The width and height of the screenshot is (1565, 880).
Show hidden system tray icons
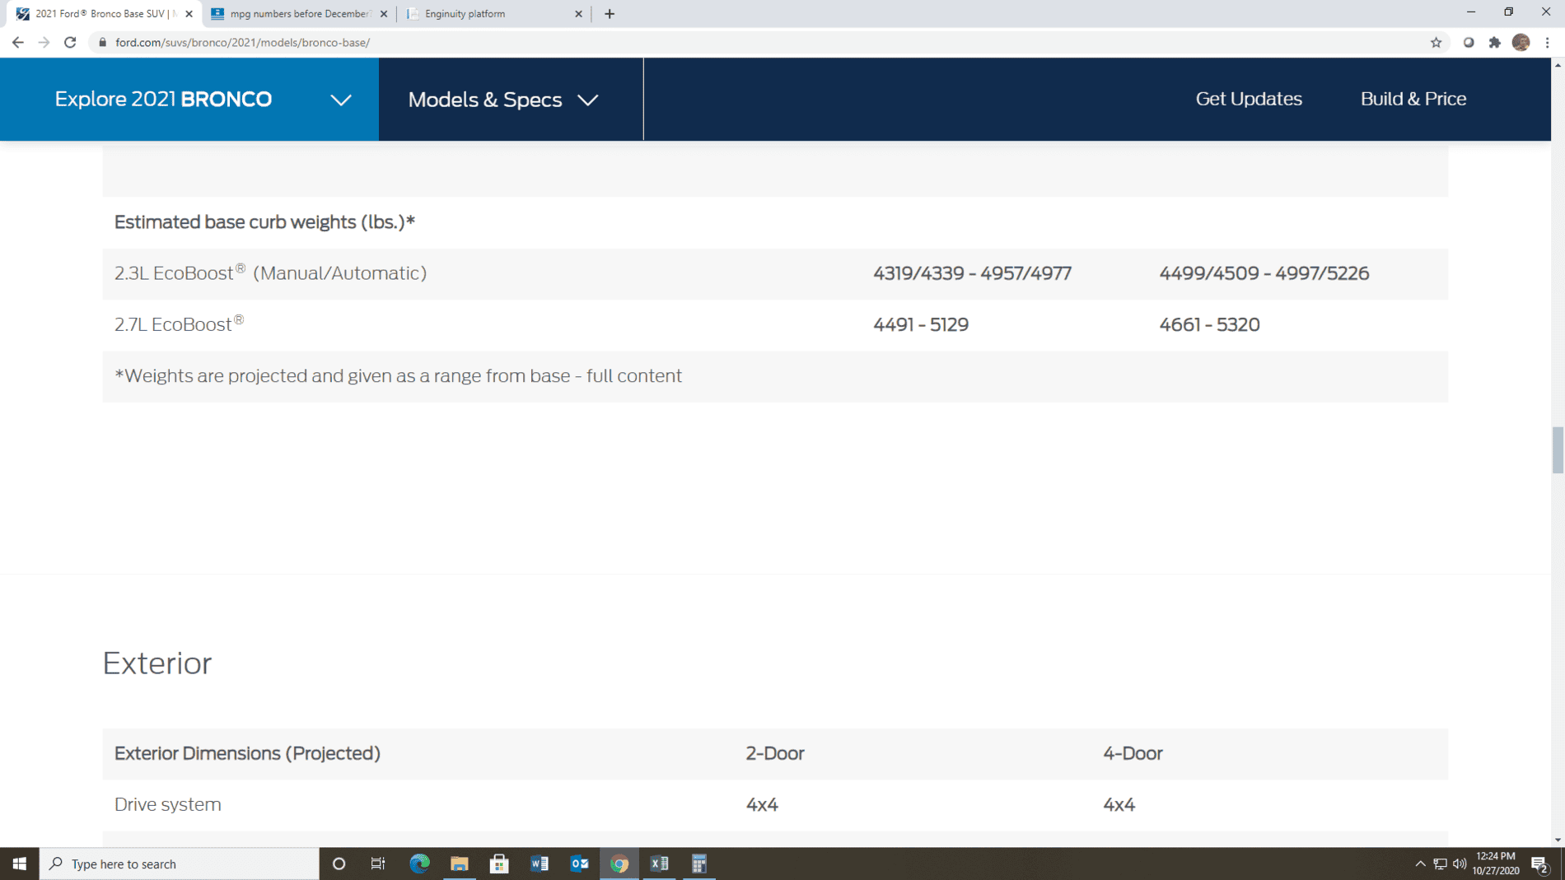coord(1420,864)
